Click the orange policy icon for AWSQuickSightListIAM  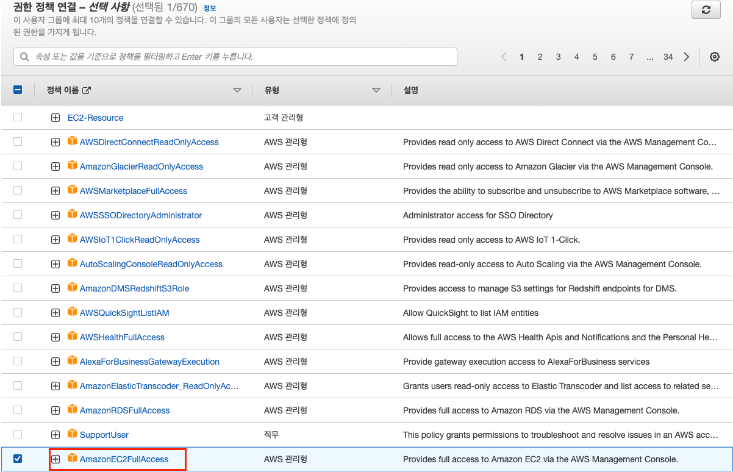(x=72, y=312)
